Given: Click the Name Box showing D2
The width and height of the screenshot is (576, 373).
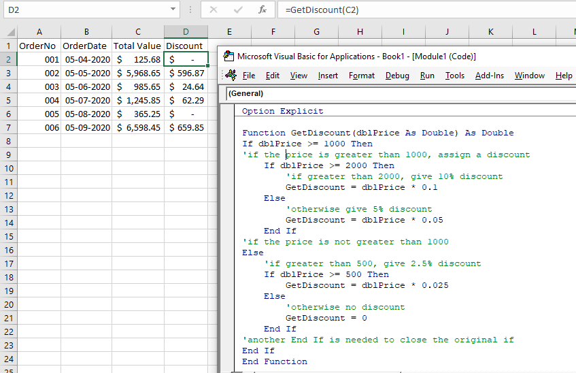Looking at the screenshot, I should (82, 10).
